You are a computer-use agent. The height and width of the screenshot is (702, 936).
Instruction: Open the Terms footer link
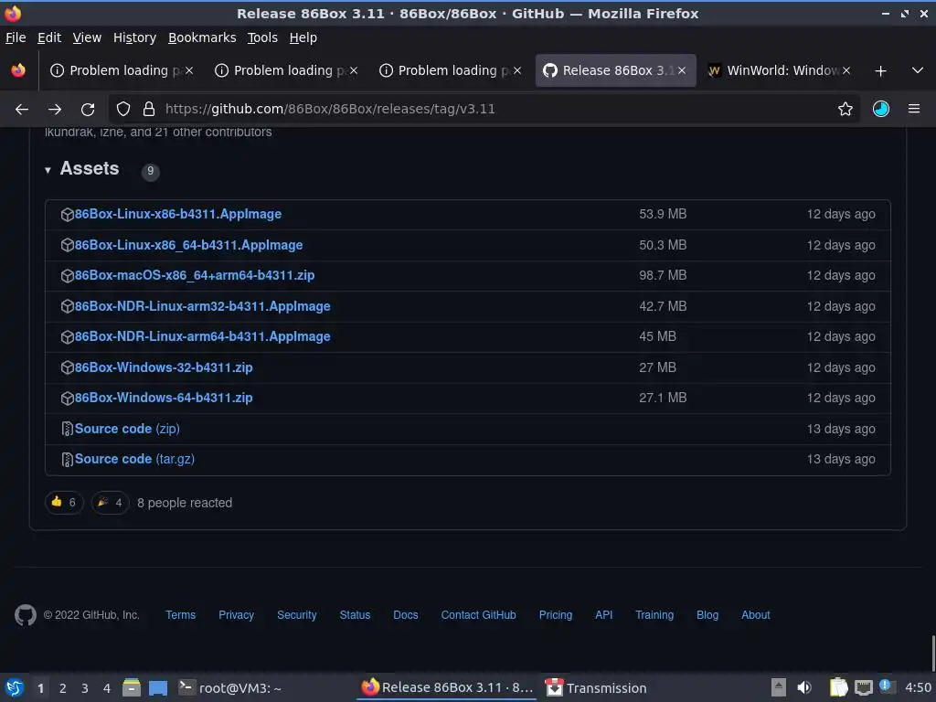(180, 615)
